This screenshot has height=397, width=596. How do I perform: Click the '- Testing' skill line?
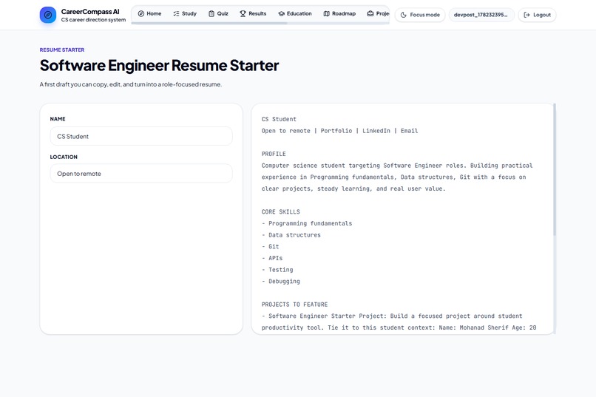[x=277, y=270]
